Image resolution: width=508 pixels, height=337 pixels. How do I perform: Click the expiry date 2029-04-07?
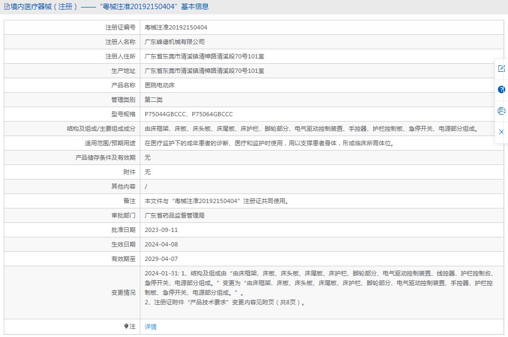click(x=161, y=259)
